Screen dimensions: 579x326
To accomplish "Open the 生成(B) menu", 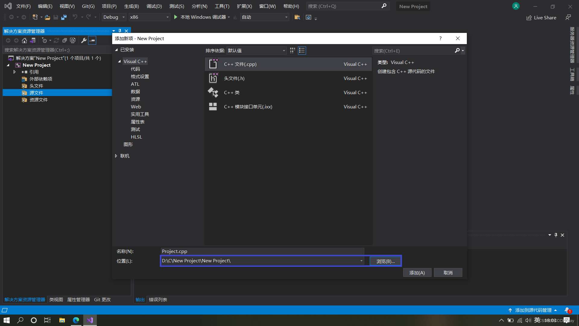I will [x=131, y=6].
